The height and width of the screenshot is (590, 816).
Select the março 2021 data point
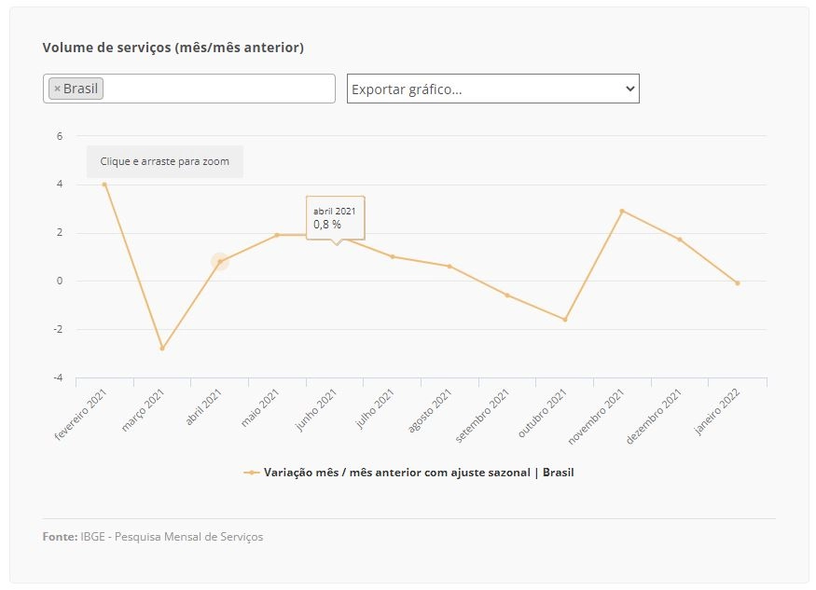pos(162,348)
